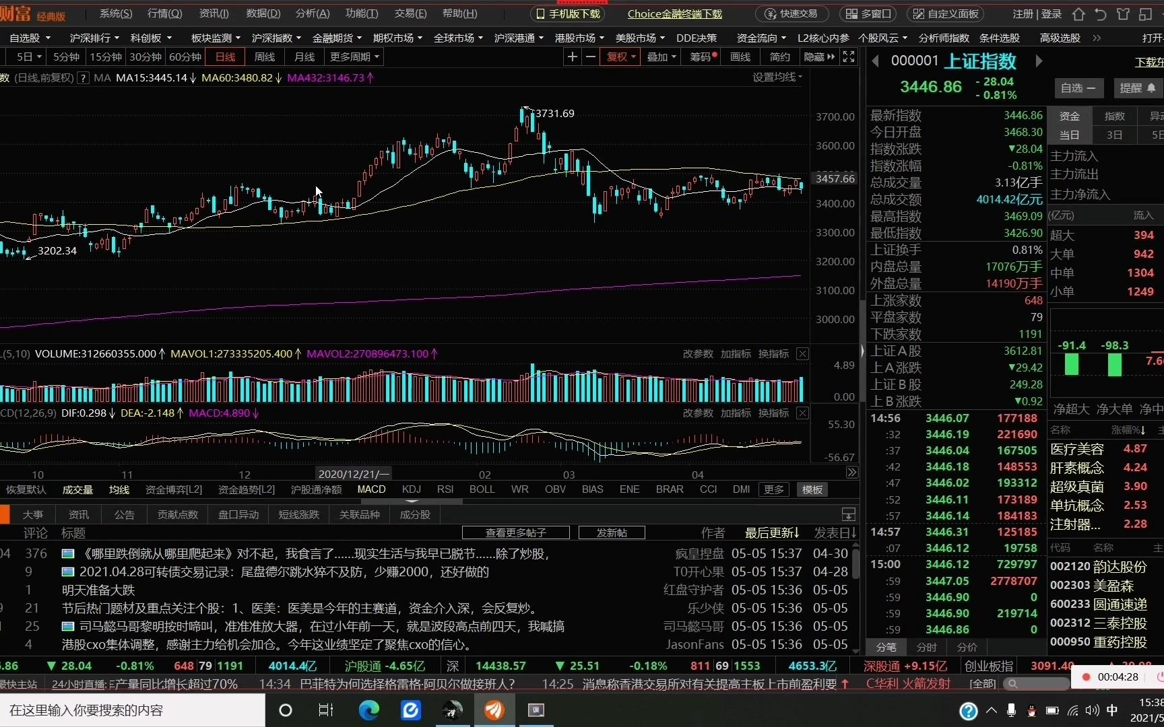
Task: Click the Windows search input box
Action: coord(133,710)
